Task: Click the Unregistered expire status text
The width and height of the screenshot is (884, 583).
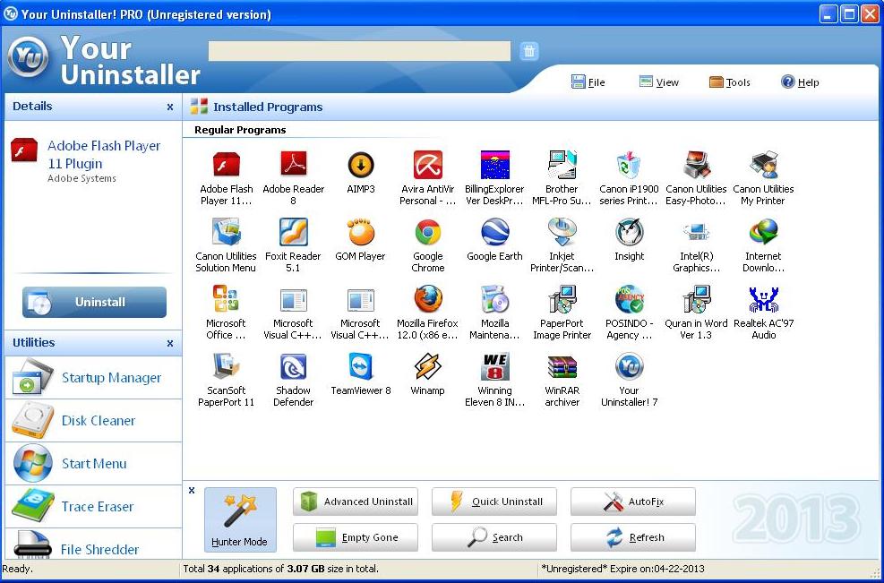Action: pyautogui.click(x=622, y=569)
